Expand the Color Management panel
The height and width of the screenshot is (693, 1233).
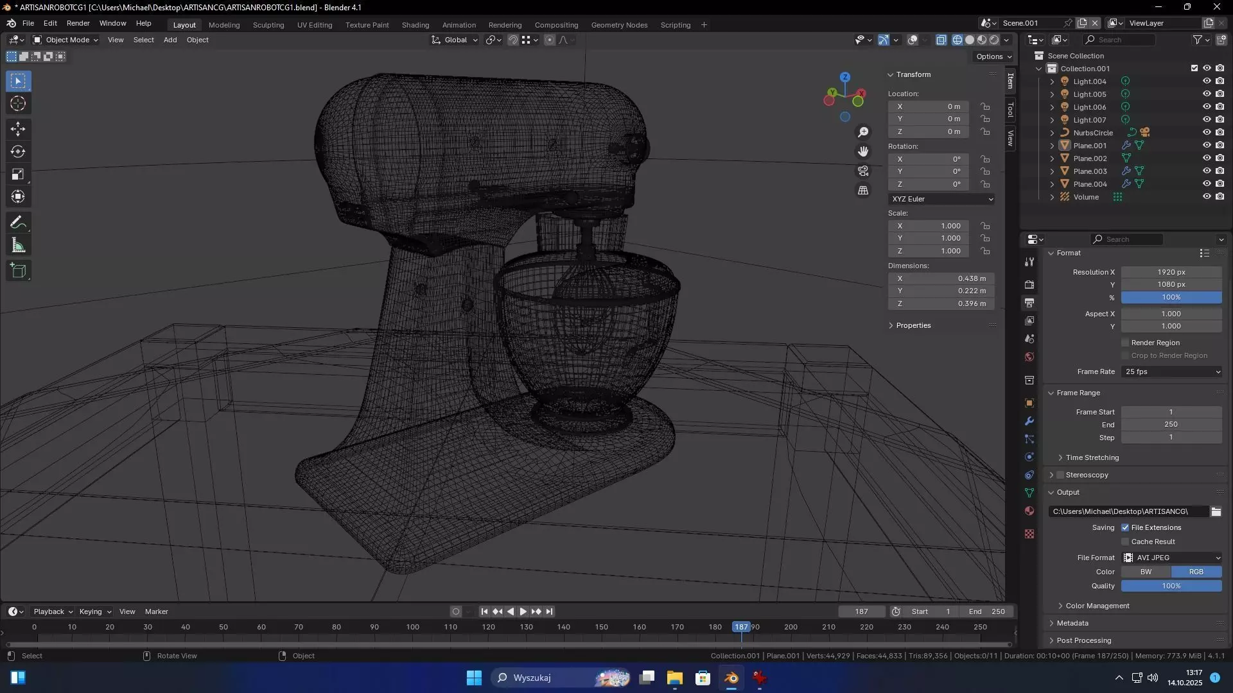click(x=1097, y=606)
